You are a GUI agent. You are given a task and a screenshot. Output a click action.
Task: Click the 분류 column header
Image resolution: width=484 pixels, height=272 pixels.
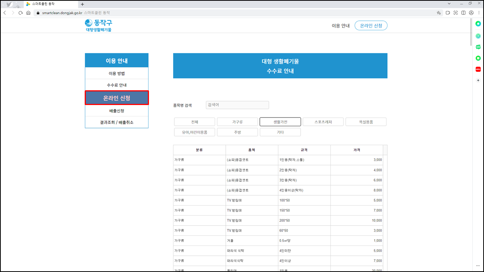pos(199,150)
